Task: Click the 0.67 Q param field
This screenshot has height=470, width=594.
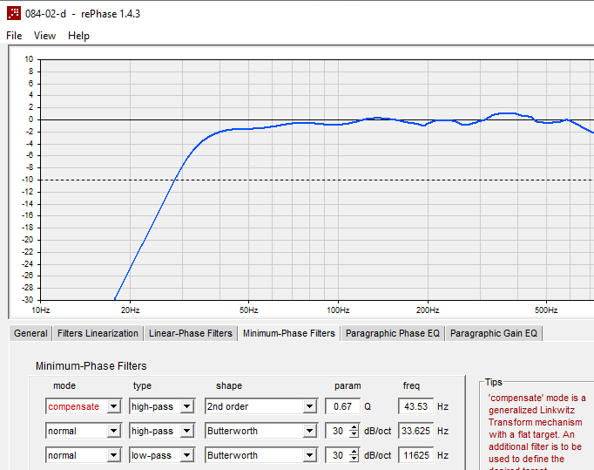Action: (342, 406)
